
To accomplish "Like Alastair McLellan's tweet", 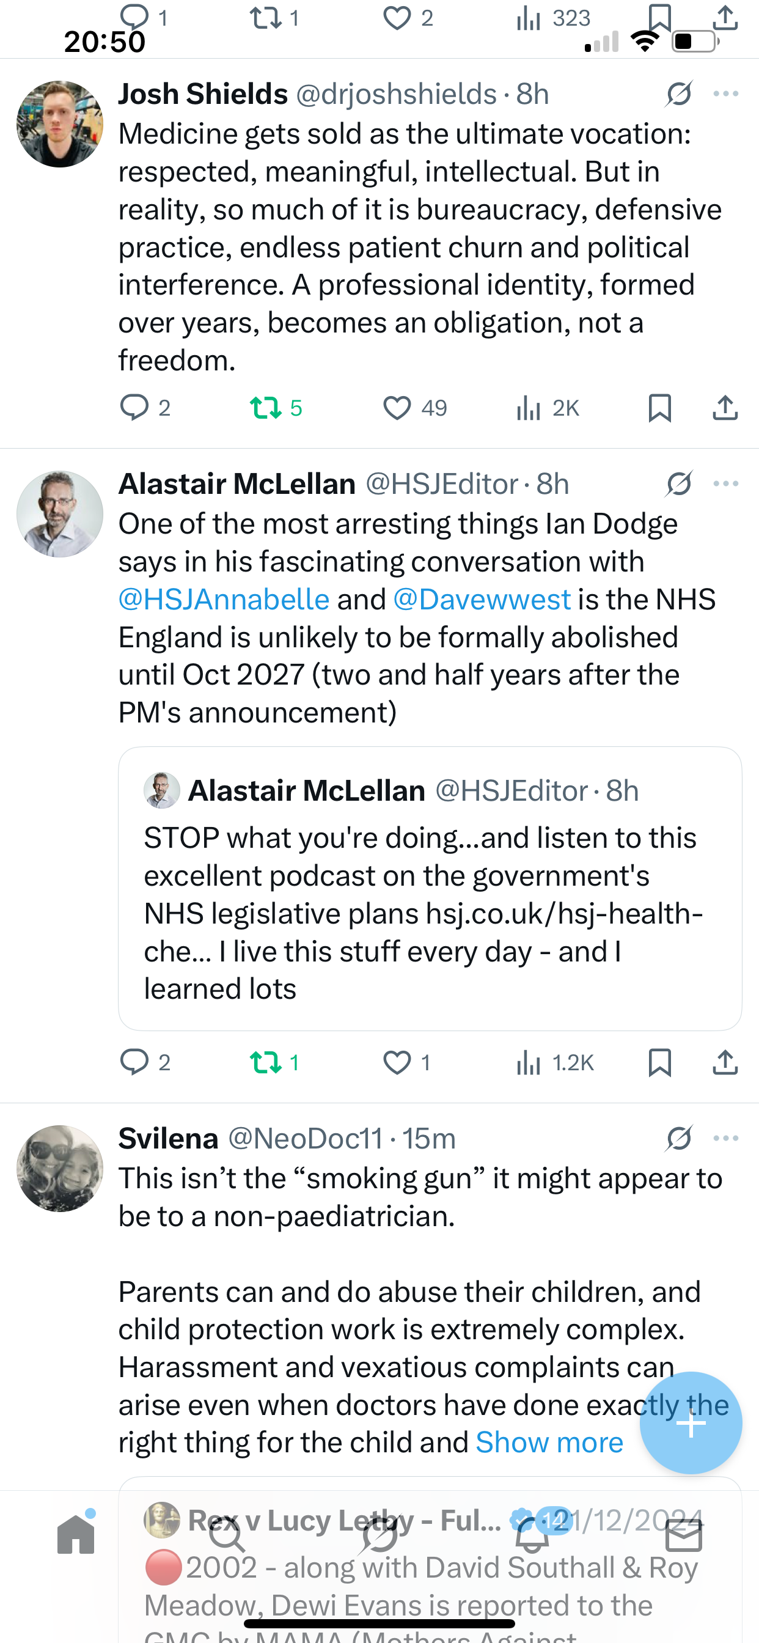I will (x=397, y=1062).
